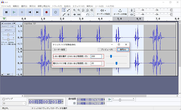Screen dimensions: 181x110
Task: Toggle the track Solo button
Action: pos(12,26)
